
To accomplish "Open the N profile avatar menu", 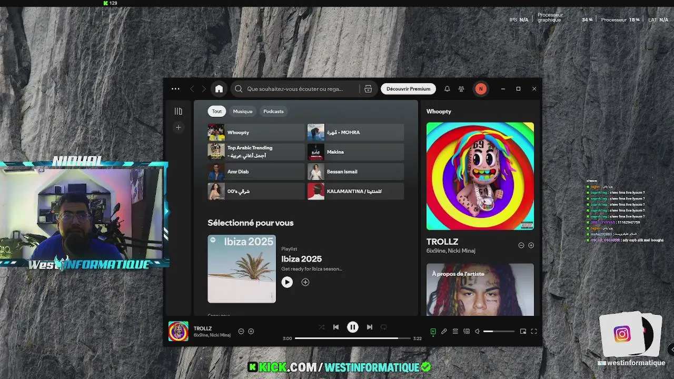I will (x=480, y=89).
